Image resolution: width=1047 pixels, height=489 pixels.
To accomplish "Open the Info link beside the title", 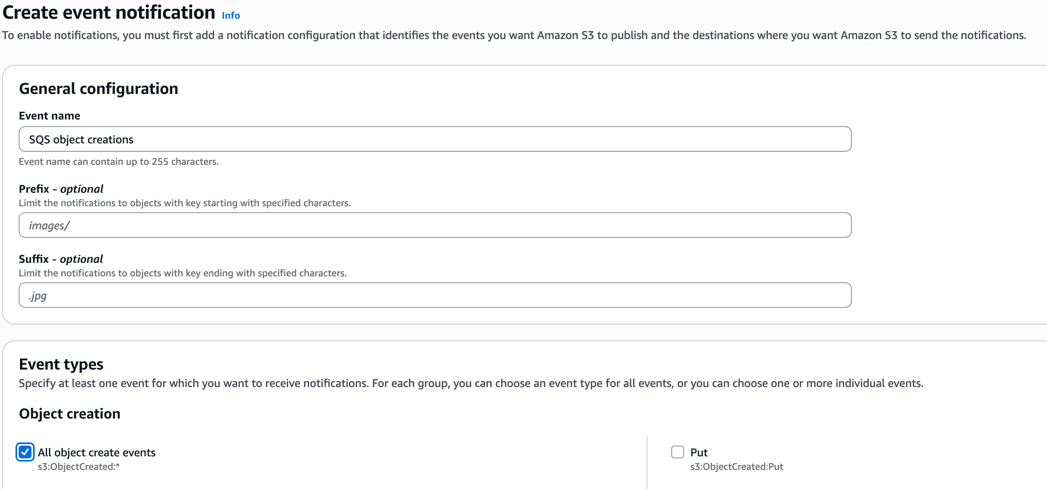I will (x=230, y=16).
